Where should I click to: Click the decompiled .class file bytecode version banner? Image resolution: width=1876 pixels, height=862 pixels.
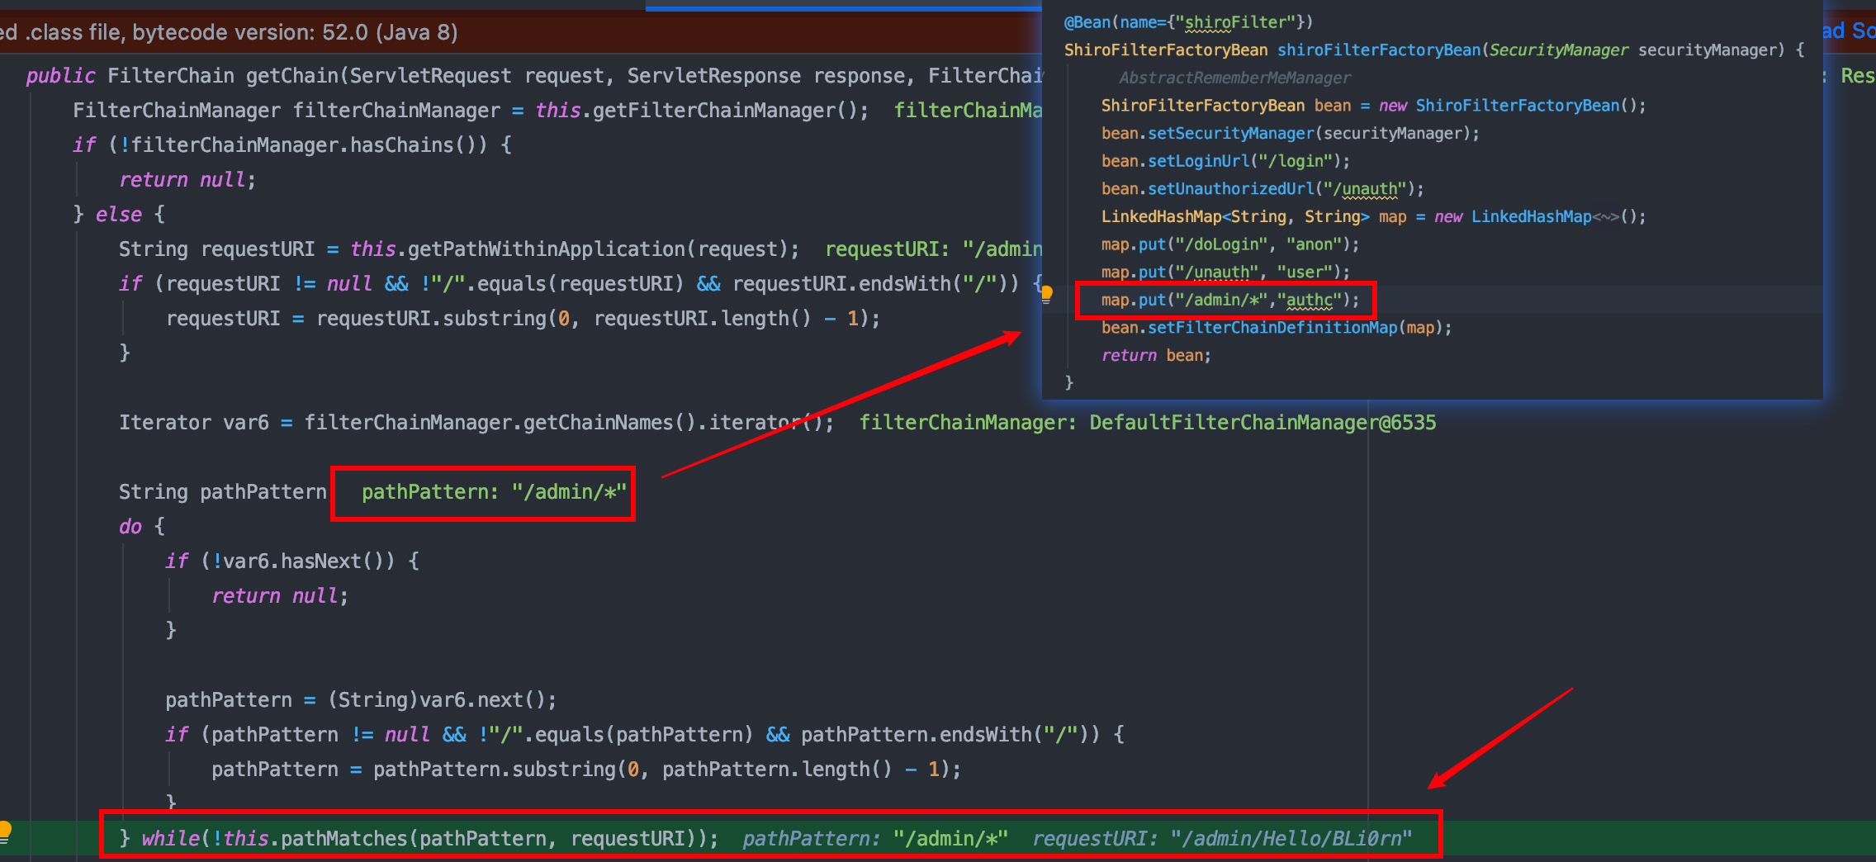click(x=229, y=32)
